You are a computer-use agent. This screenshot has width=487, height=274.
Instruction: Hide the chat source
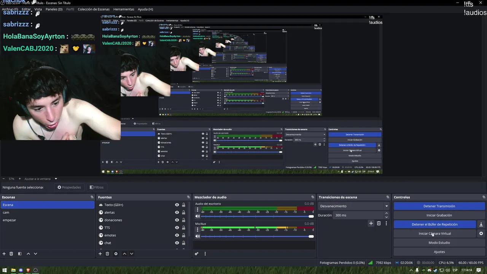point(177,243)
